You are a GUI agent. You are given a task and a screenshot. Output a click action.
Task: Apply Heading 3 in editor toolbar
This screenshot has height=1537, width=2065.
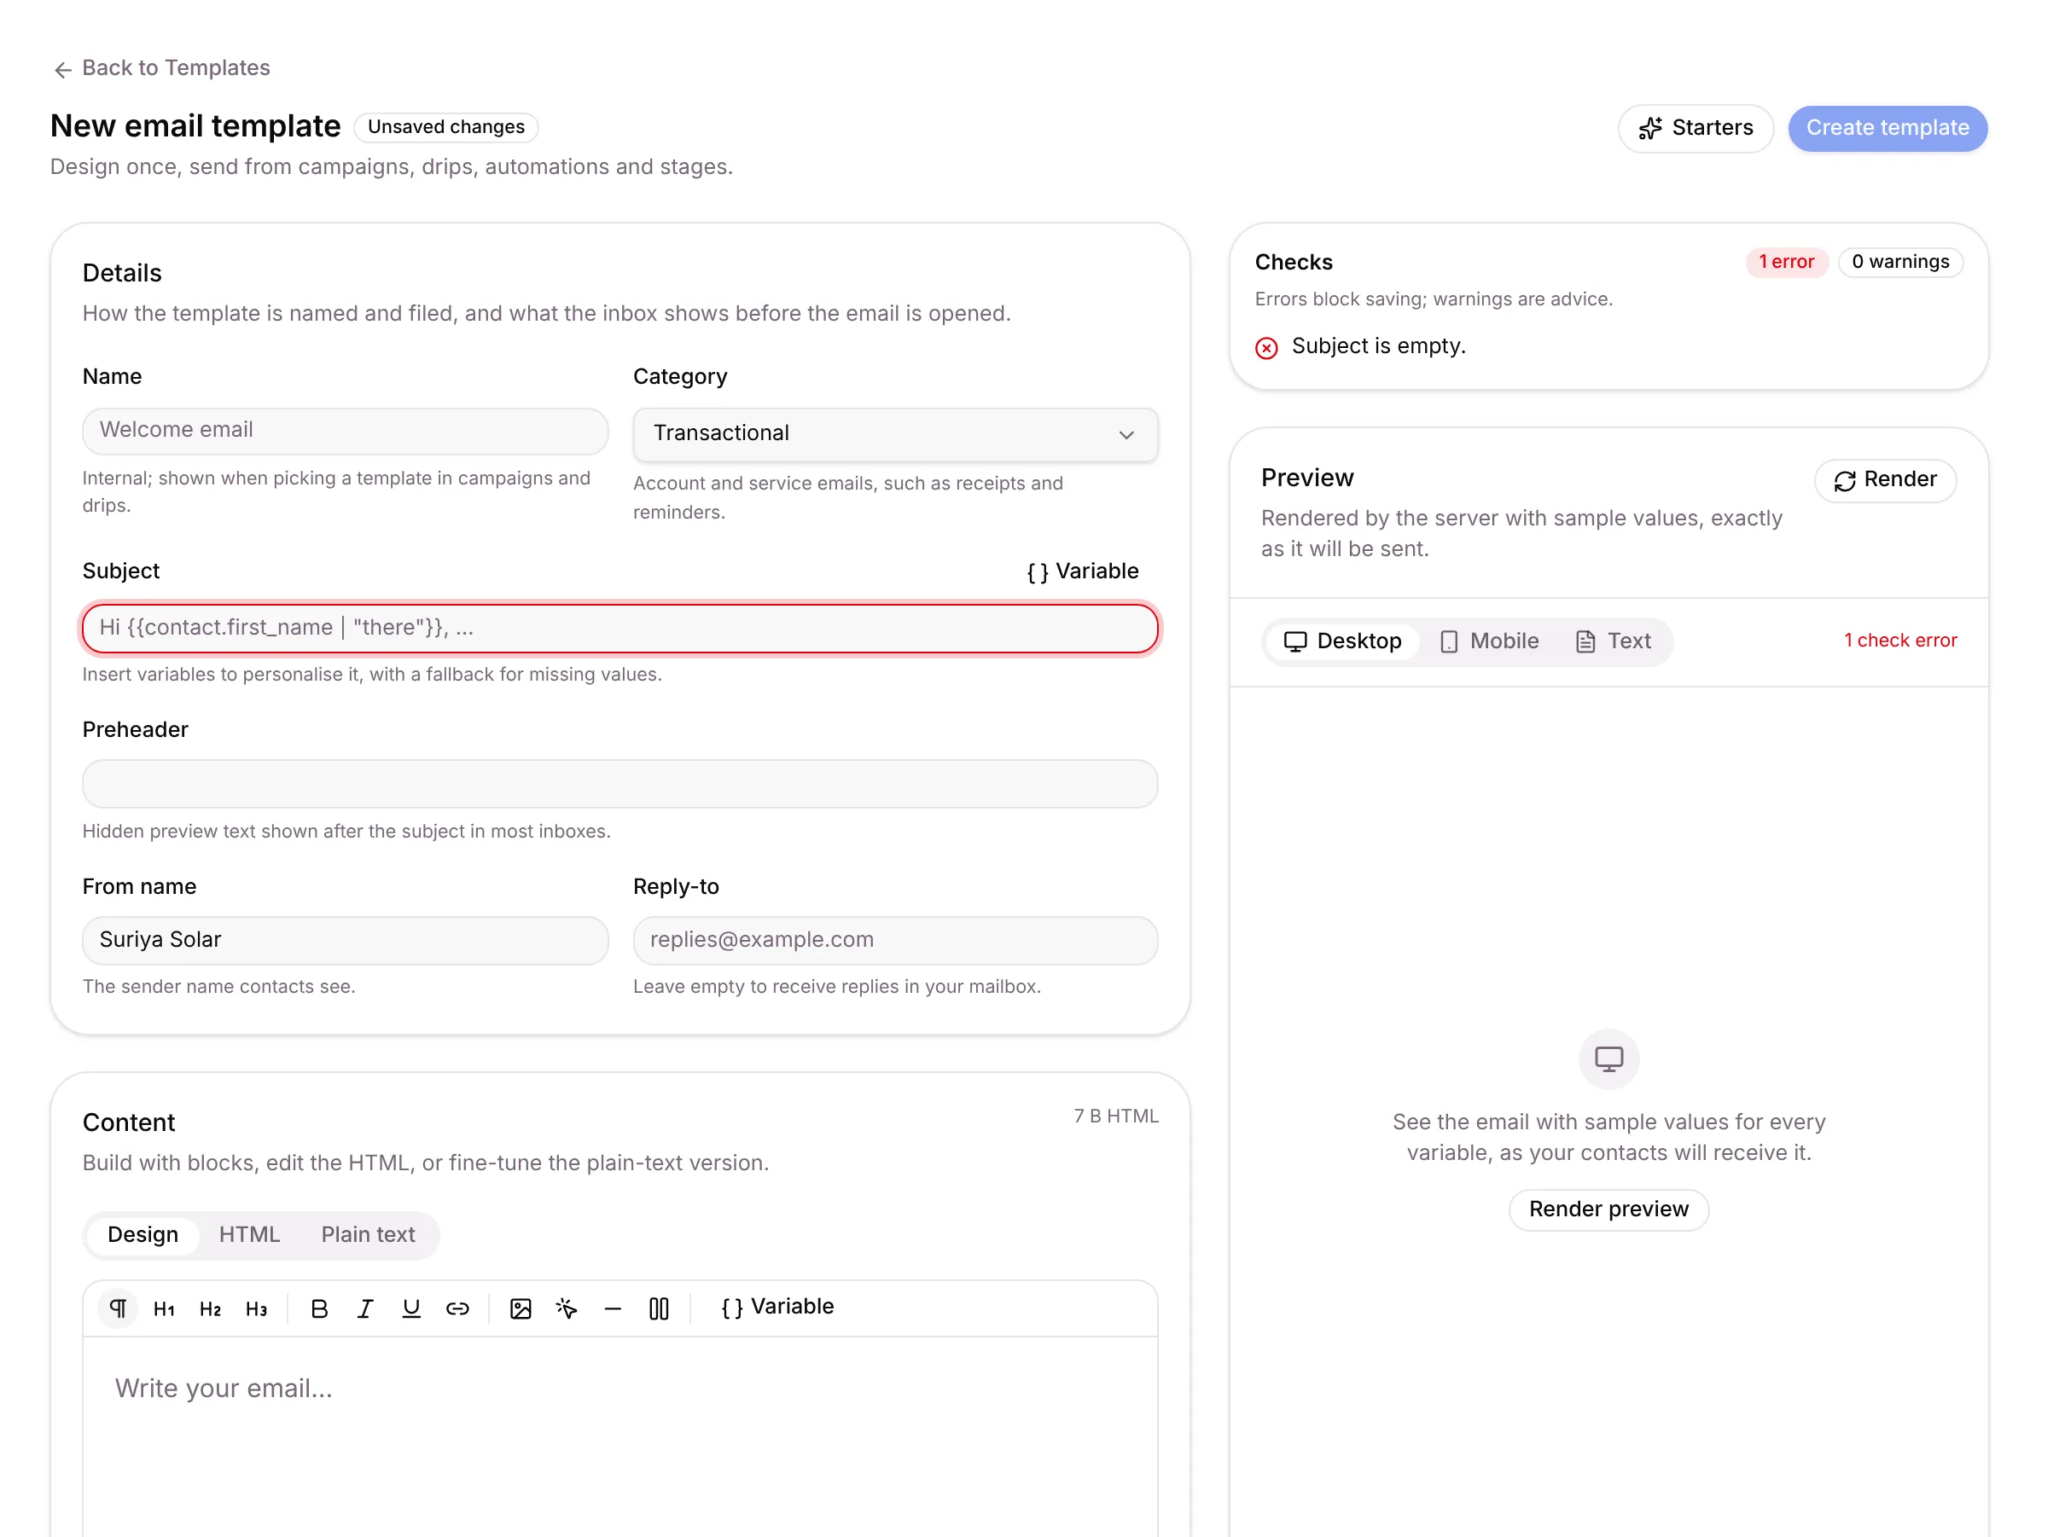(x=257, y=1308)
